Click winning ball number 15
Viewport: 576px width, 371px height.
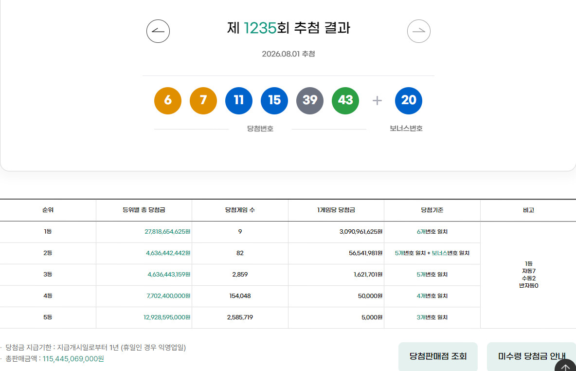pyautogui.click(x=274, y=101)
